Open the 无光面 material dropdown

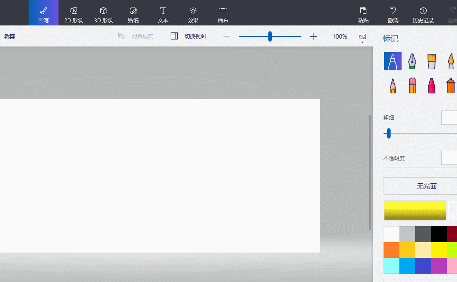[x=420, y=186]
